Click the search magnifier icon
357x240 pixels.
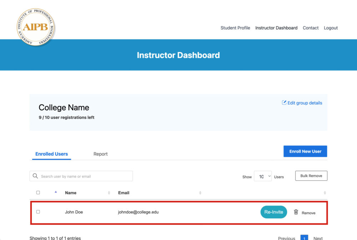coord(35,176)
